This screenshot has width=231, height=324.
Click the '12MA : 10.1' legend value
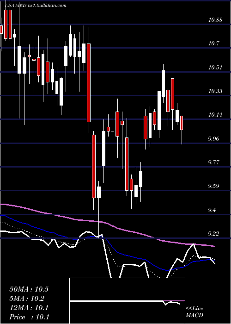click(29, 308)
